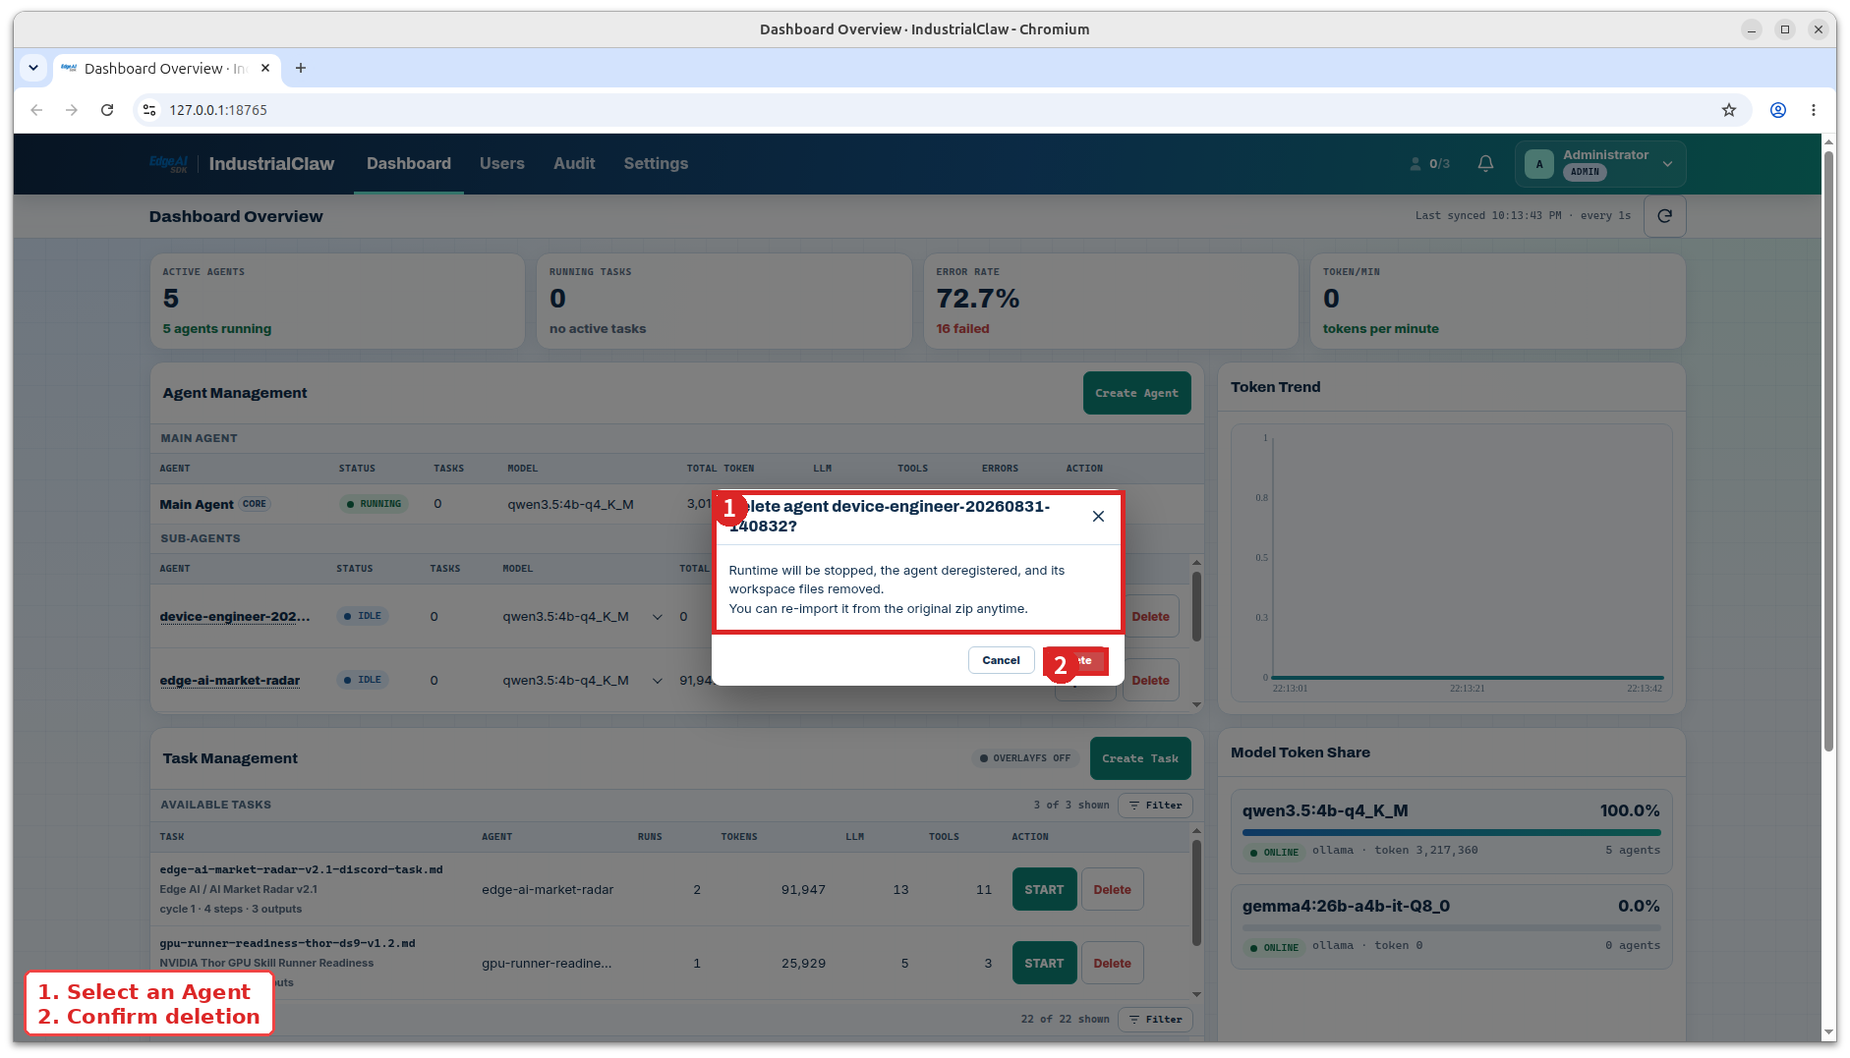Viewport: 1850px width, 1058px height.
Task: Delete the edge-ai-market-radar discord task
Action: [x=1112, y=890]
